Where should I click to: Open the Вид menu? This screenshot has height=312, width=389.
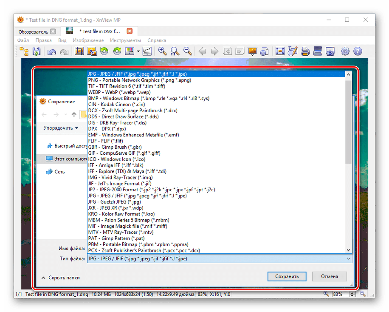tap(62, 40)
